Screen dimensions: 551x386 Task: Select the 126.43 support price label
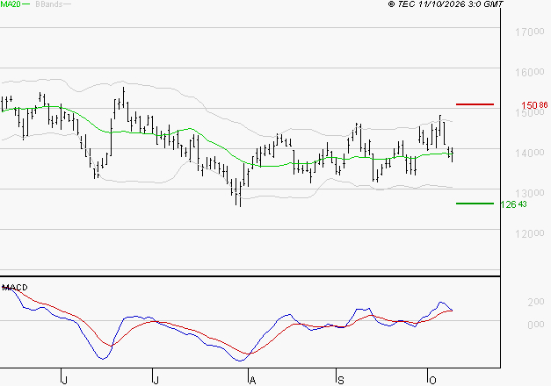click(513, 204)
